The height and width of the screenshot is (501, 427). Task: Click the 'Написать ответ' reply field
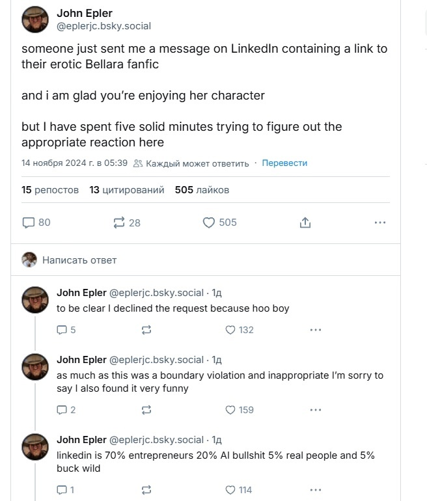pyautogui.click(x=79, y=260)
